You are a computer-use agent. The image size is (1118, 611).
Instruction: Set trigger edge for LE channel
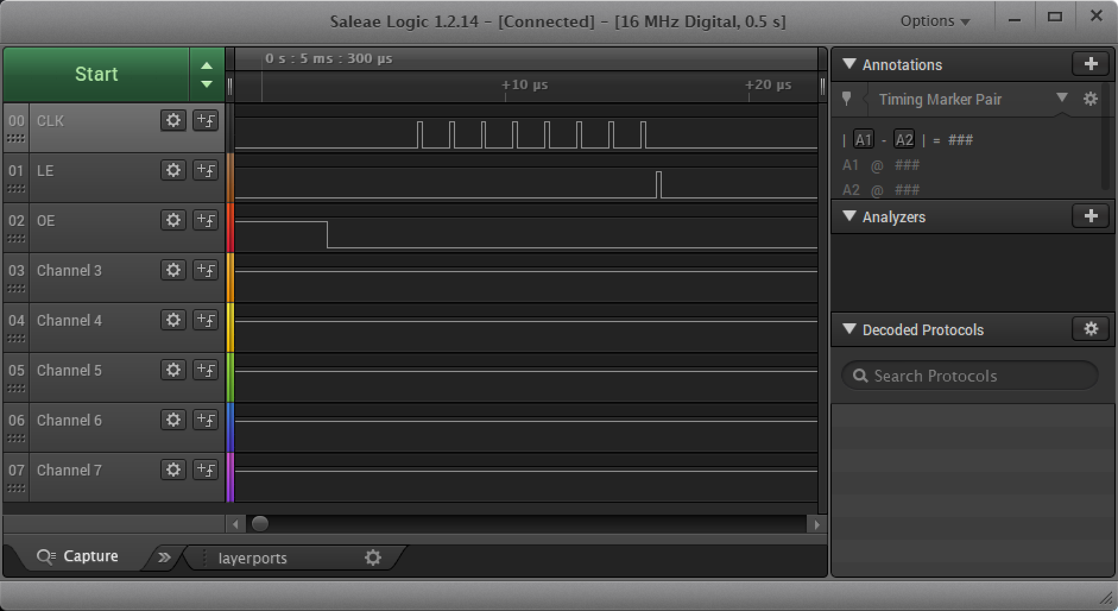pos(206,171)
